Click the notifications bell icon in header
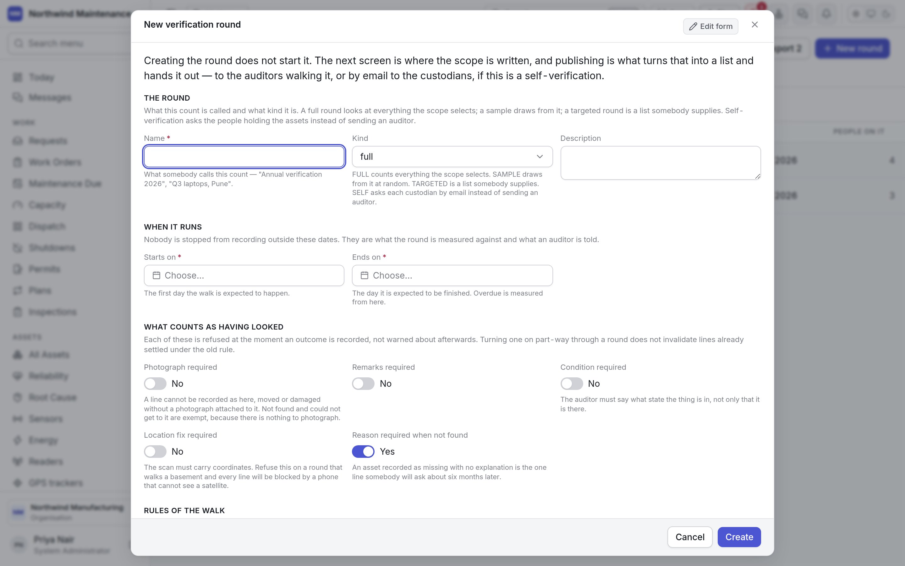This screenshot has width=905, height=566. click(x=826, y=14)
